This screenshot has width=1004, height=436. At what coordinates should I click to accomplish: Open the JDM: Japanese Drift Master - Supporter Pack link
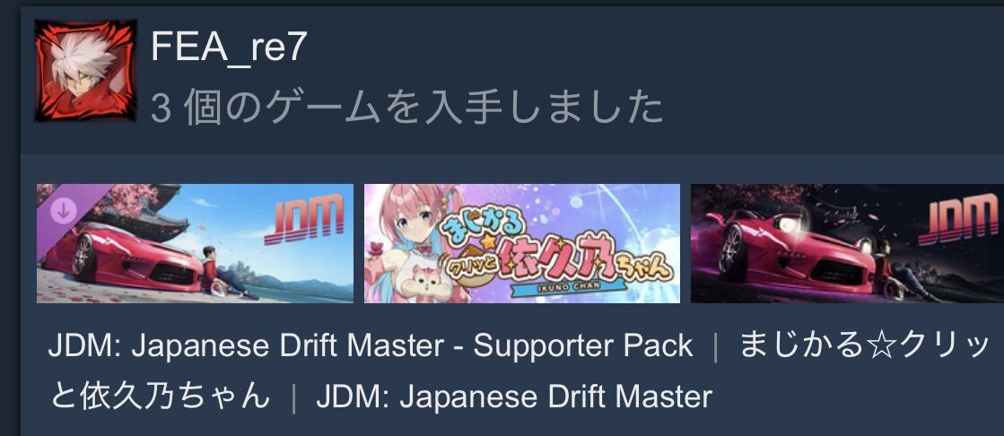[x=371, y=346]
